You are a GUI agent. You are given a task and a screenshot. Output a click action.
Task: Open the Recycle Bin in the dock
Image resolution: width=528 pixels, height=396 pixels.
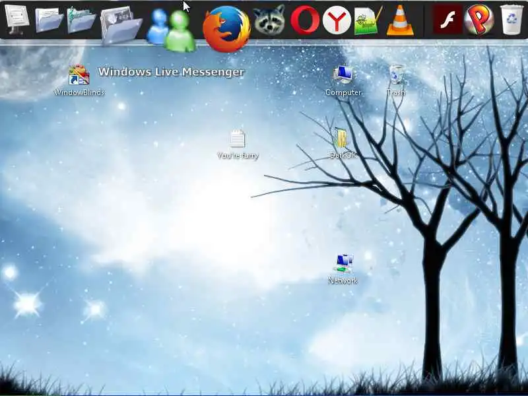(x=512, y=20)
